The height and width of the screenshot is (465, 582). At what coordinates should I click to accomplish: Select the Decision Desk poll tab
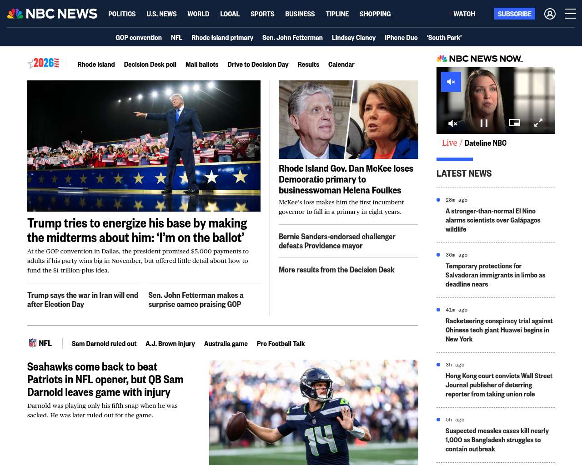150,64
